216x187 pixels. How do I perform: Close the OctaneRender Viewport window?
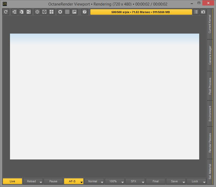click(208, 3)
